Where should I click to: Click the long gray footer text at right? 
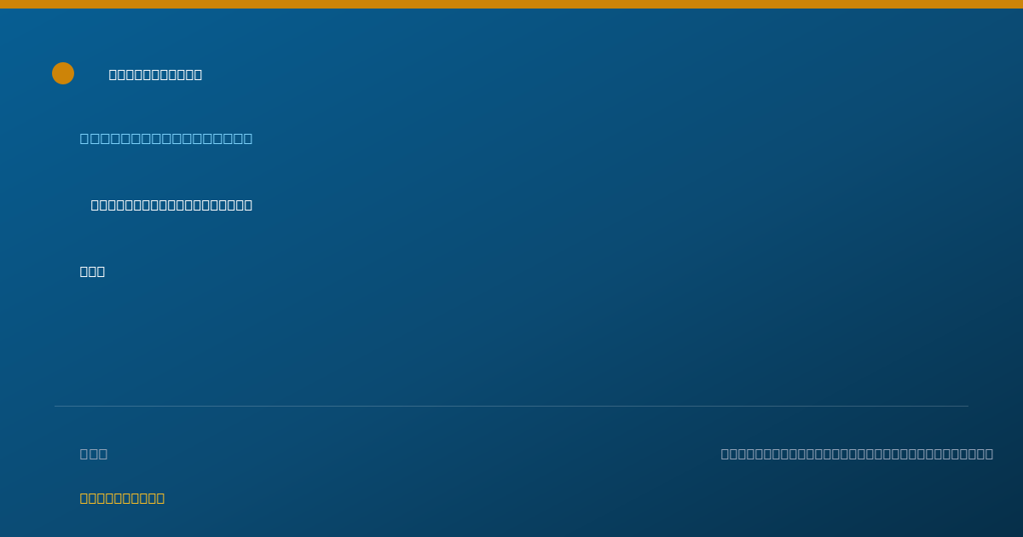point(857,453)
